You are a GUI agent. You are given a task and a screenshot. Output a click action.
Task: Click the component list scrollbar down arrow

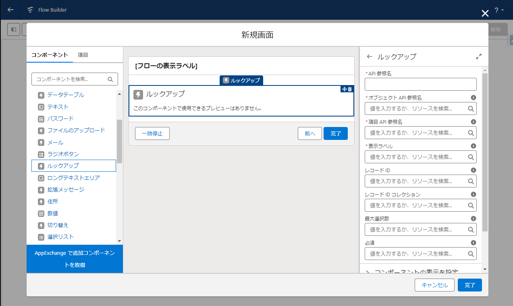(x=119, y=241)
